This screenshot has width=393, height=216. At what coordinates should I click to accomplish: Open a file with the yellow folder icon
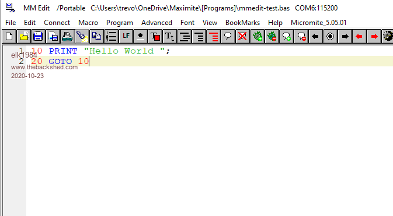pyautogui.click(x=23, y=37)
